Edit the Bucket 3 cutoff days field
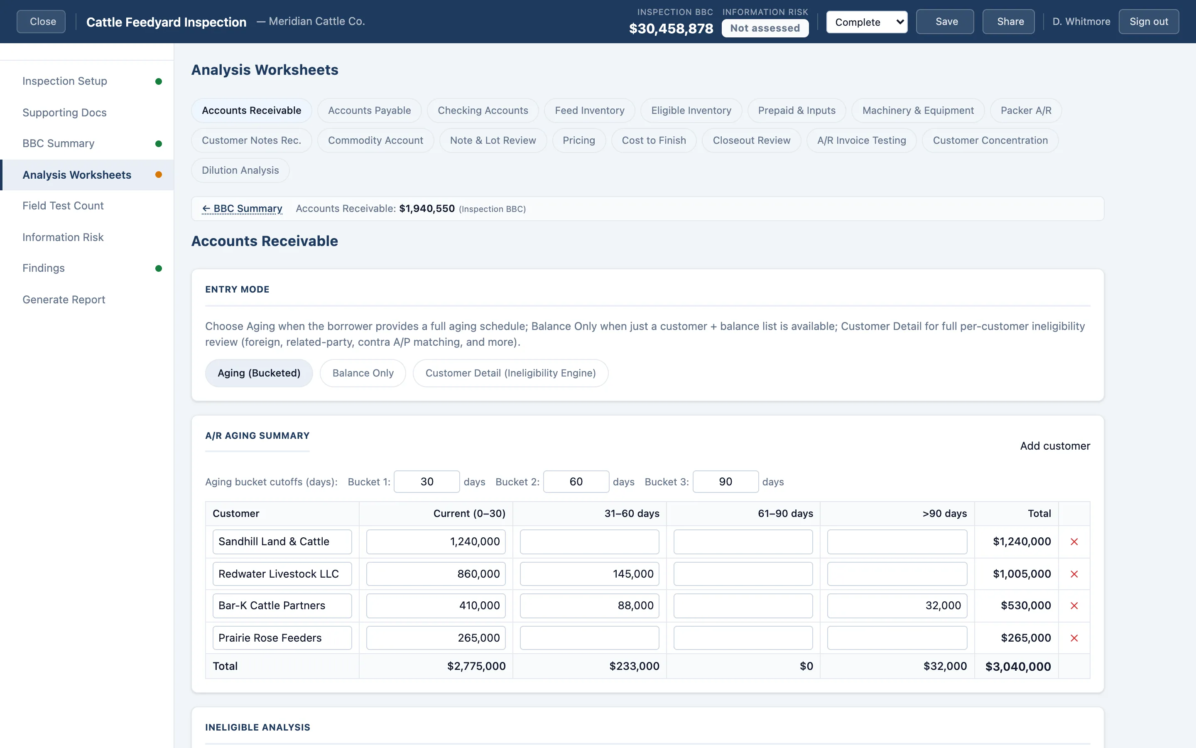This screenshot has width=1196, height=748. click(x=725, y=482)
